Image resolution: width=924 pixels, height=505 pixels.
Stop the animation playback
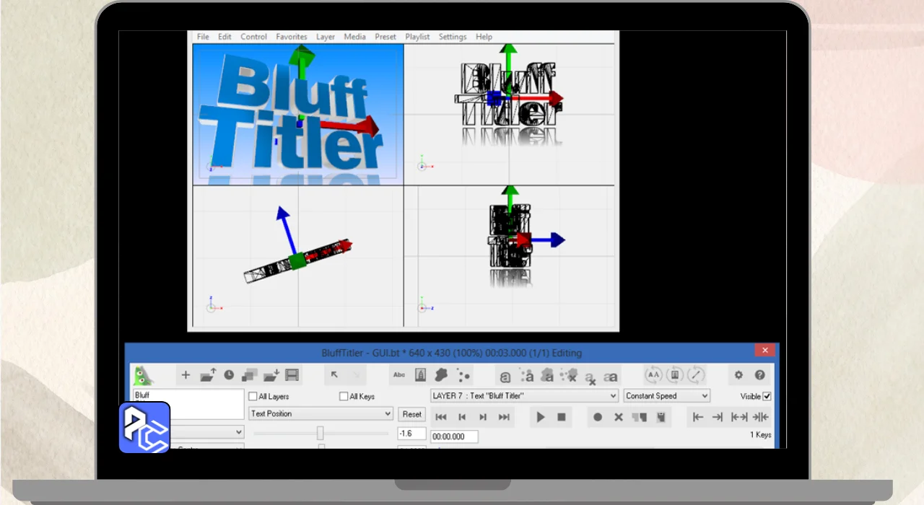pos(561,417)
